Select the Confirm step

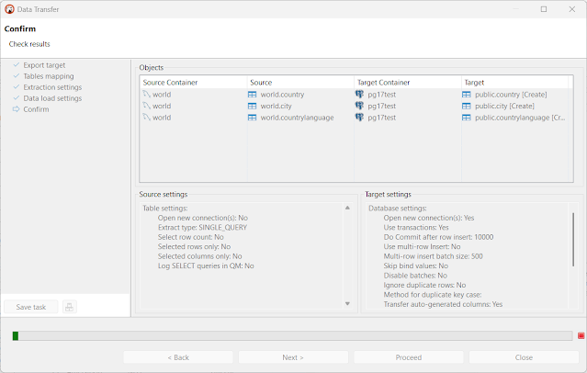[36, 109]
